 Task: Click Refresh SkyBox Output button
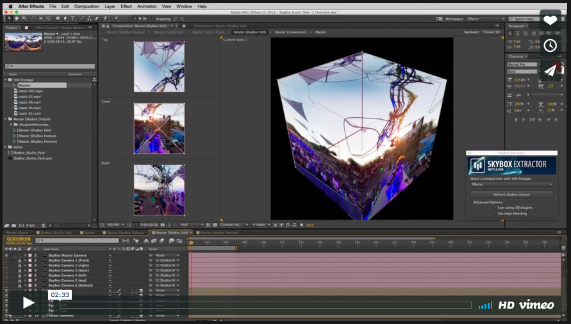pyautogui.click(x=511, y=195)
